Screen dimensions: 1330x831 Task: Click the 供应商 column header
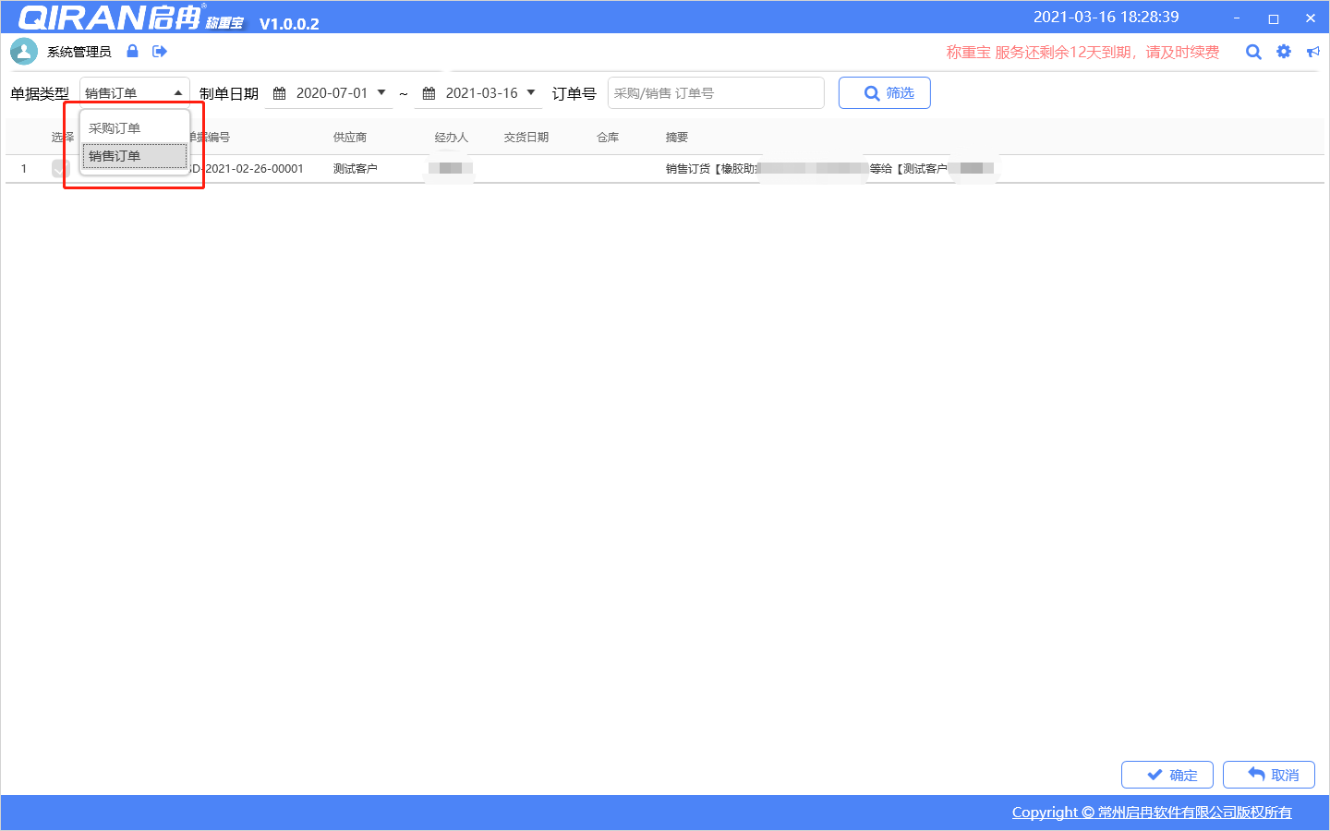350,138
